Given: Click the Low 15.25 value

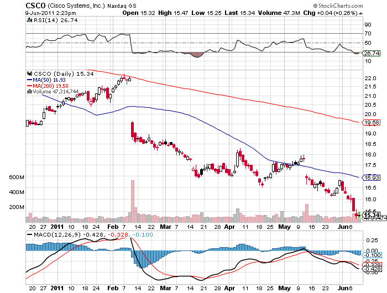Looking at the screenshot, I should pyautogui.click(x=206, y=13).
